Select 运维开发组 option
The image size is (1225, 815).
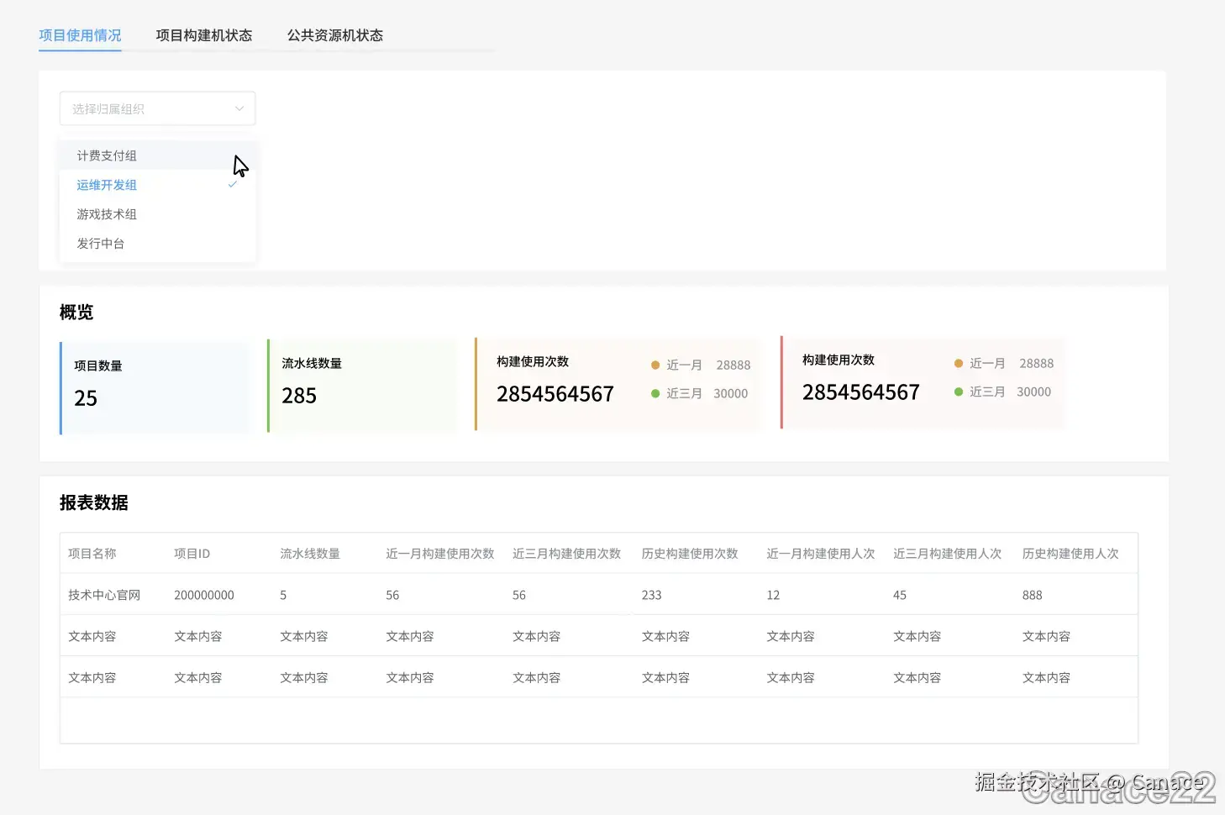click(x=157, y=185)
